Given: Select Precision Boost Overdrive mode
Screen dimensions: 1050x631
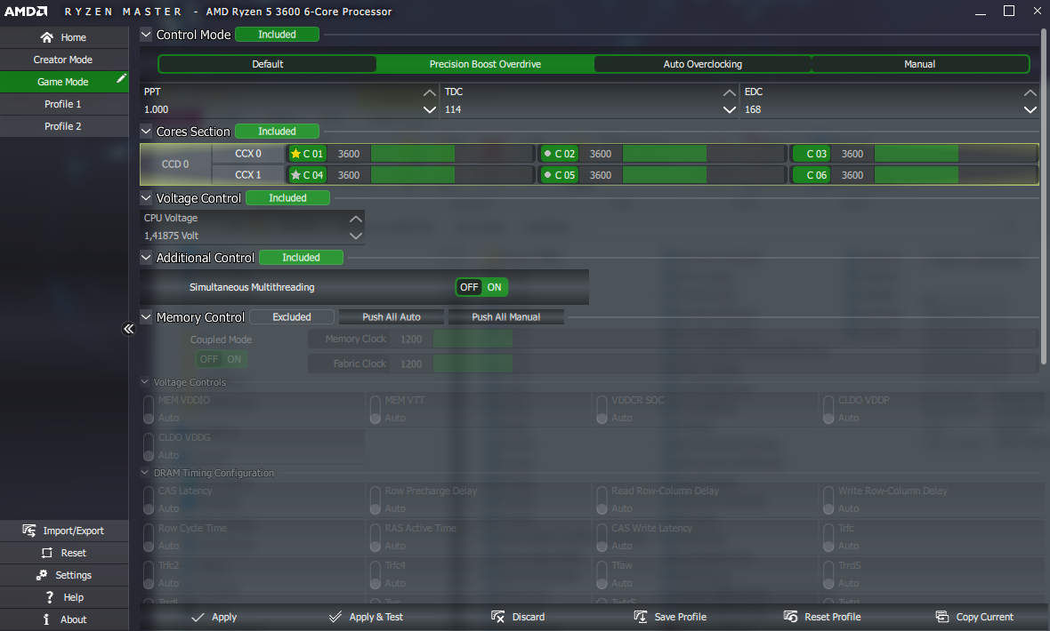Looking at the screenshot, I should (485, 64).
